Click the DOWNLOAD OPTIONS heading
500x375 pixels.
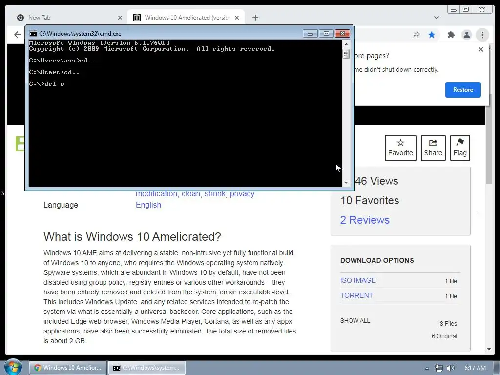[x=377, y=260]
